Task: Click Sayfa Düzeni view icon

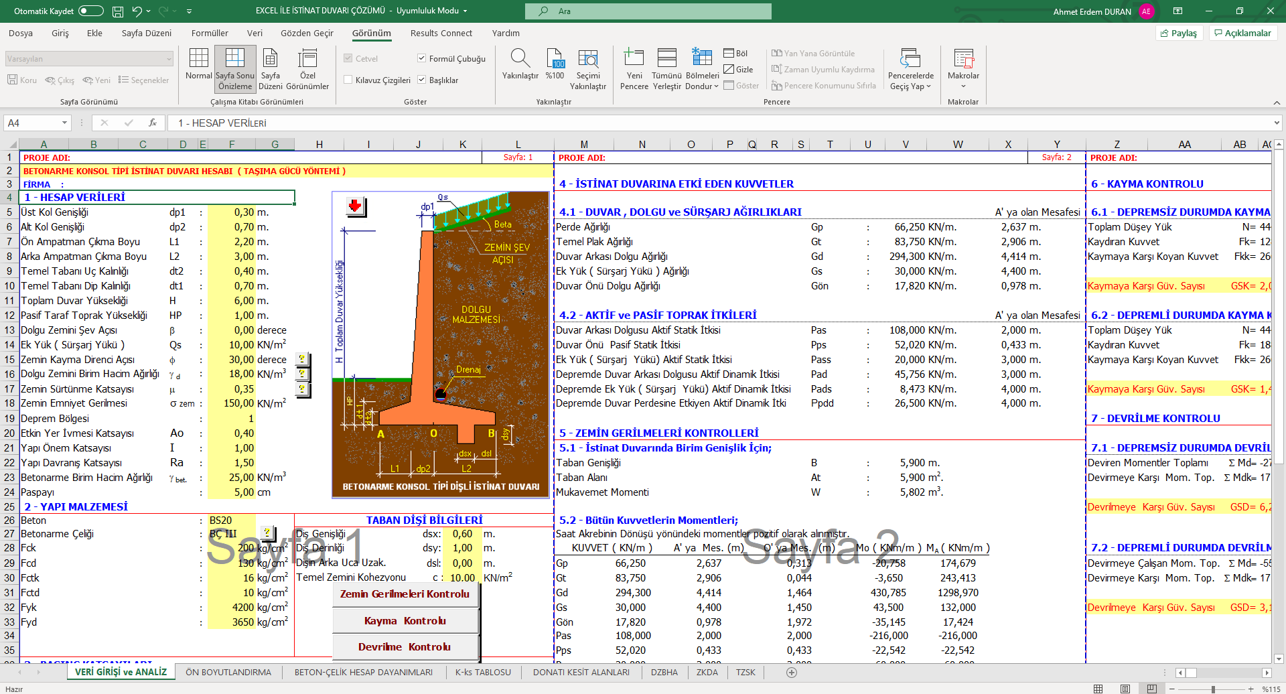Action: point(271,59)
